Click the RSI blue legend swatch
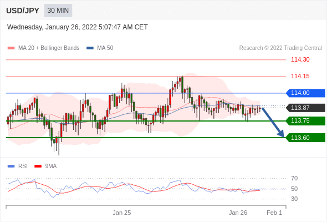 click(11, 167)
